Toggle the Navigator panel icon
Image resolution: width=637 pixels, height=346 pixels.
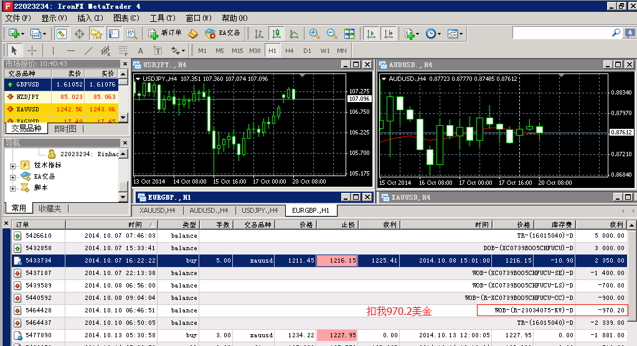[97, 34]
